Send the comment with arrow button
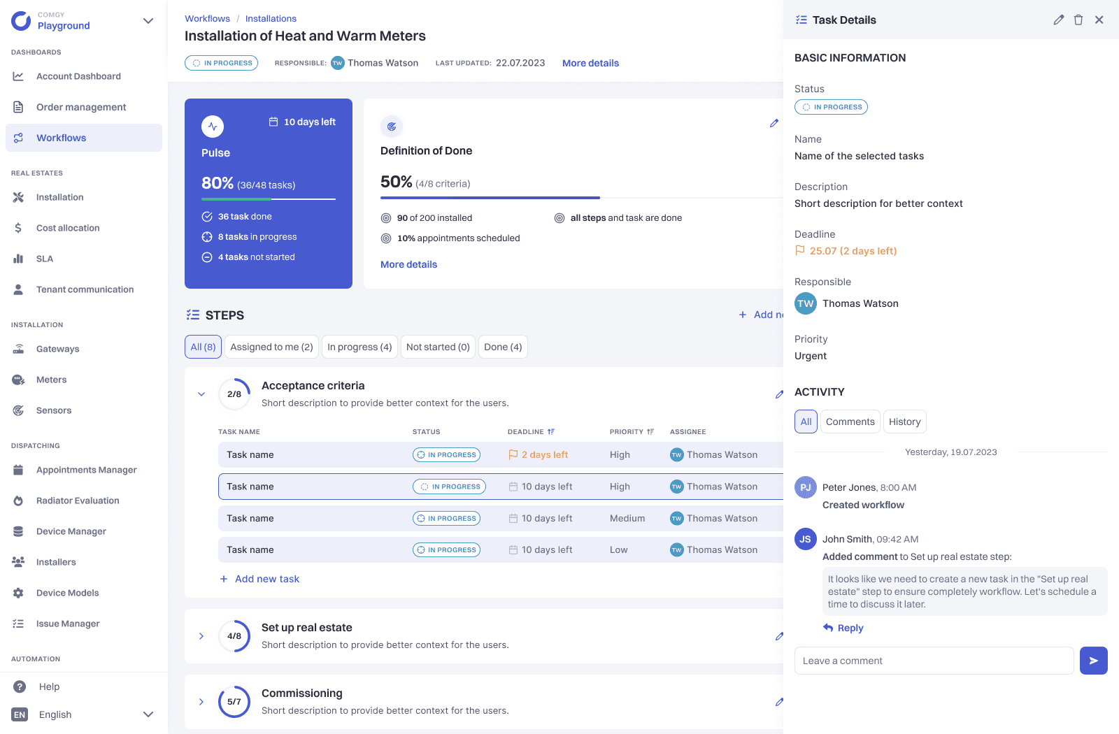Image resolution: width=1119 pixels, height=734 pixels. click(x=1094, y=661)
